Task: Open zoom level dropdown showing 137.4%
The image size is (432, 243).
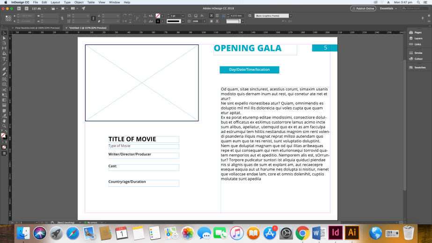Action: click(45, 8)
